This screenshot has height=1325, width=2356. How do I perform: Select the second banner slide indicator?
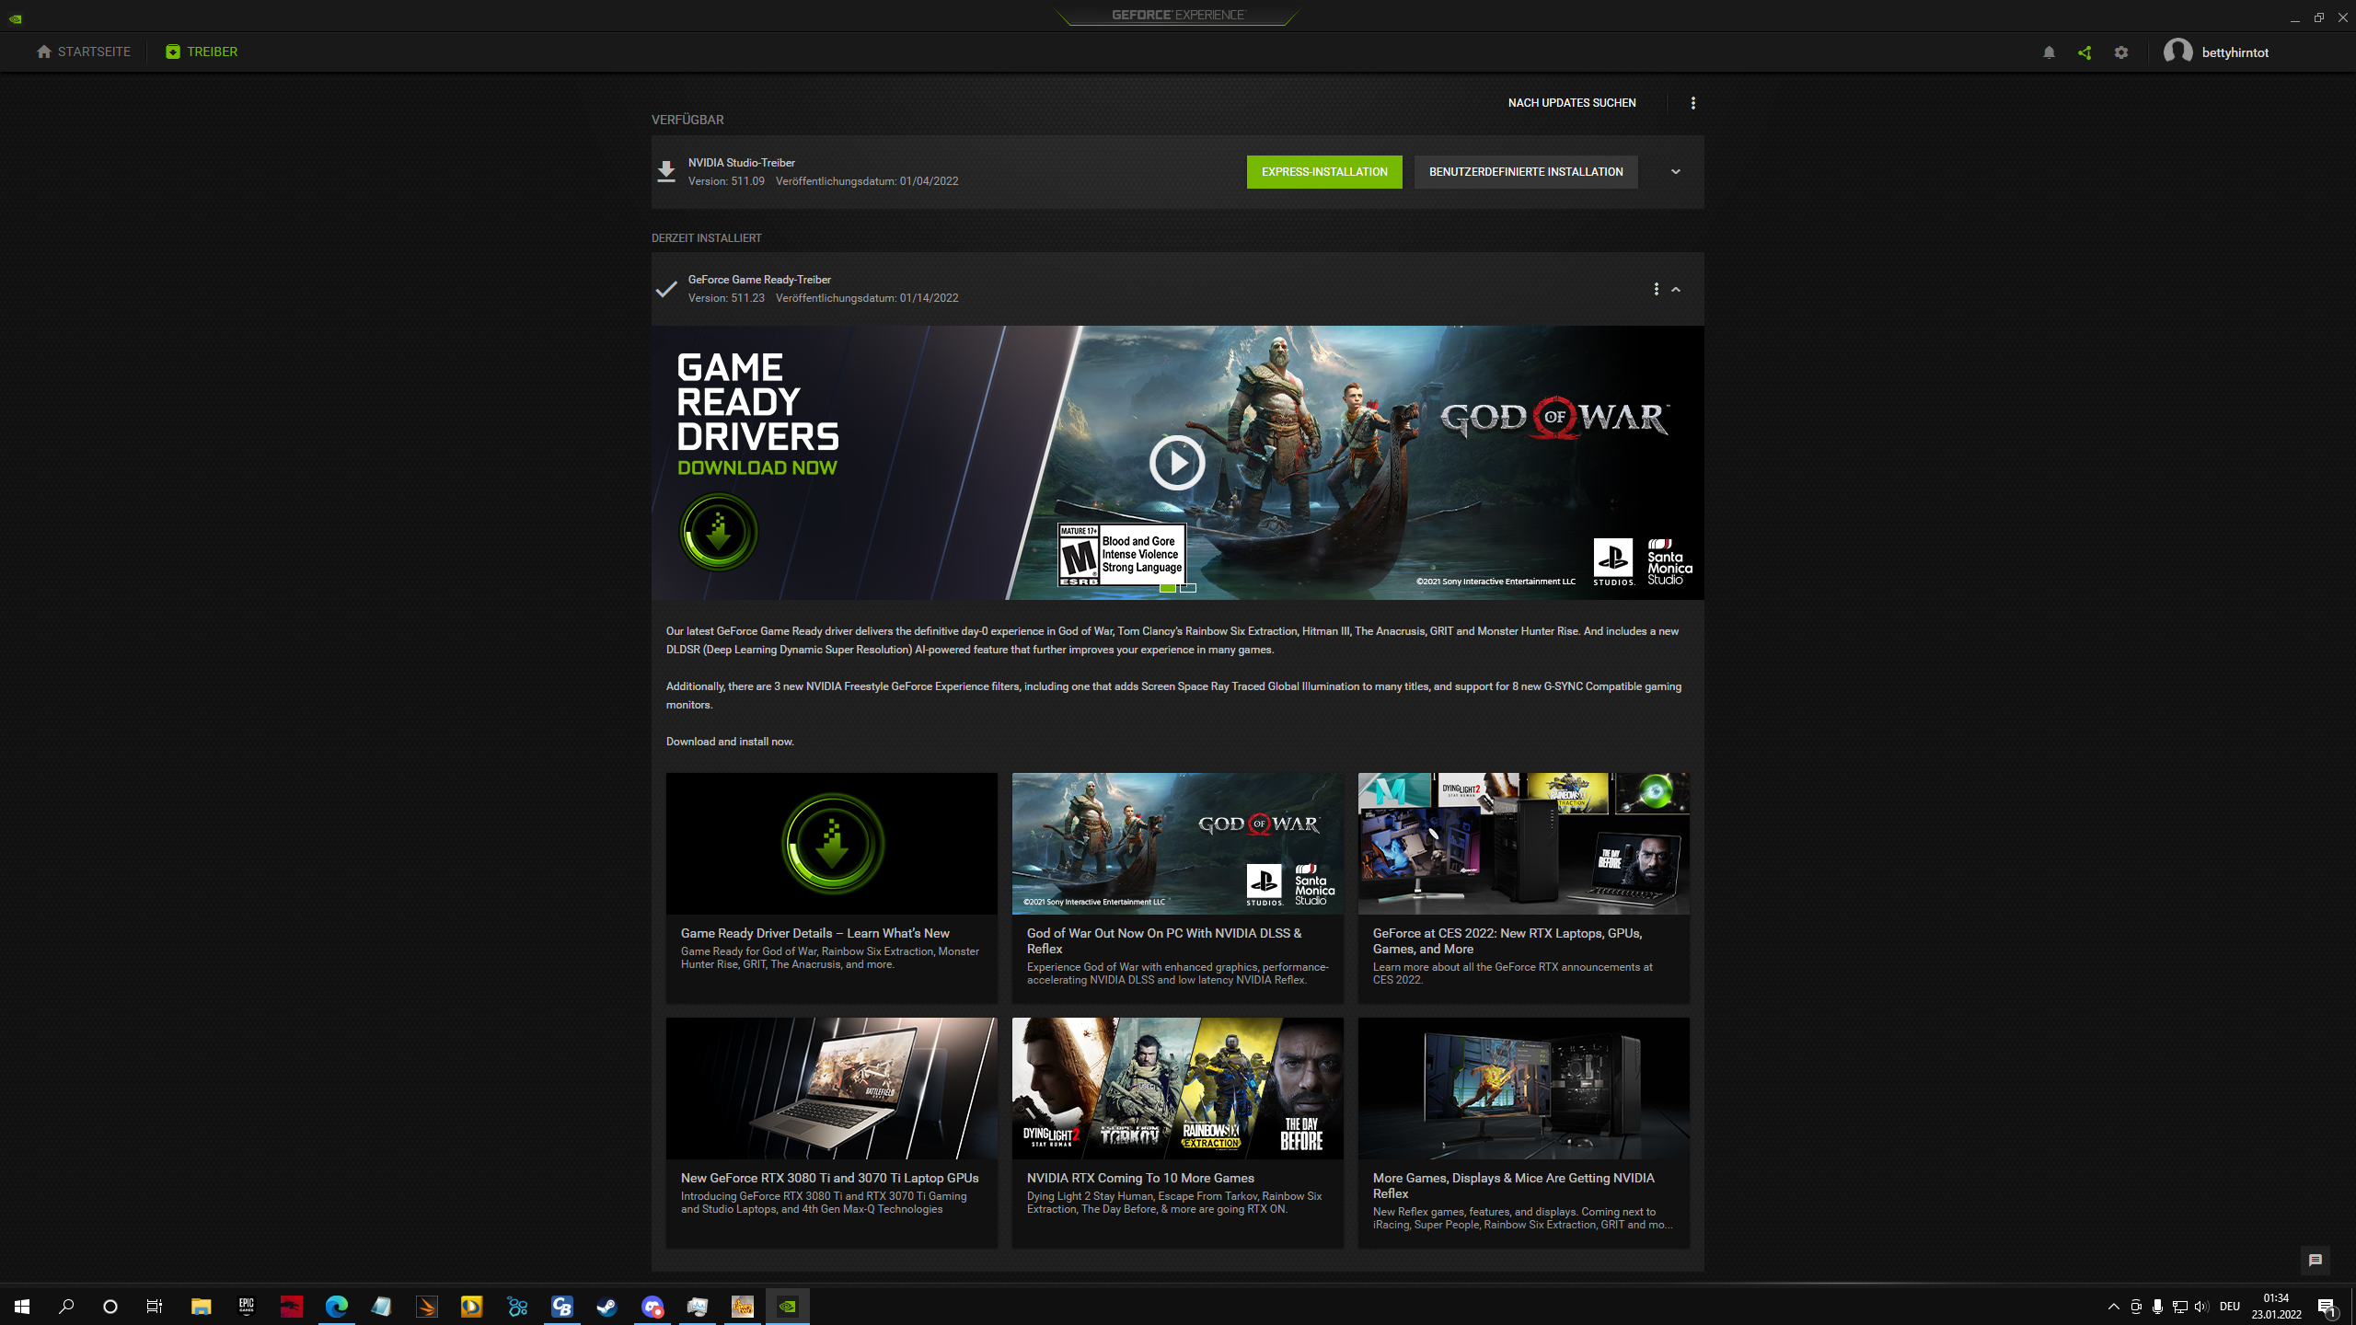[1188, 588]
